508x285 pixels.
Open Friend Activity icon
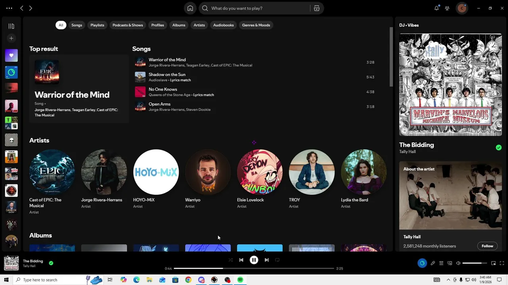point(447,8)
